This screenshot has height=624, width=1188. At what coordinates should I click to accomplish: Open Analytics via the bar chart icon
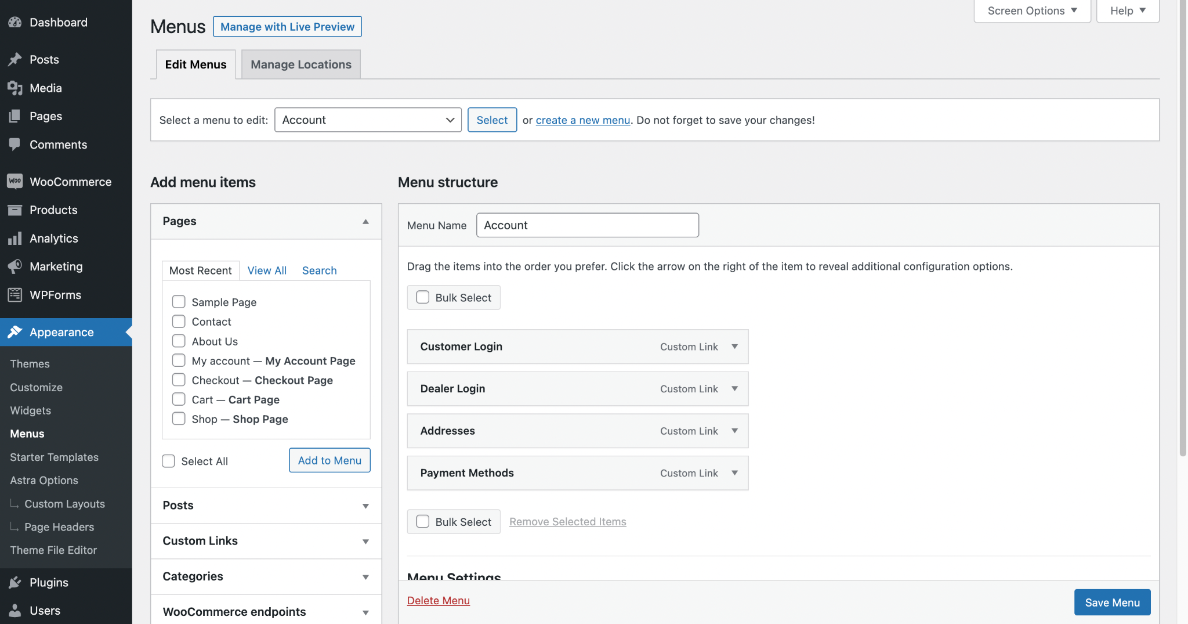pyautogui.click(x=15, y=239)
